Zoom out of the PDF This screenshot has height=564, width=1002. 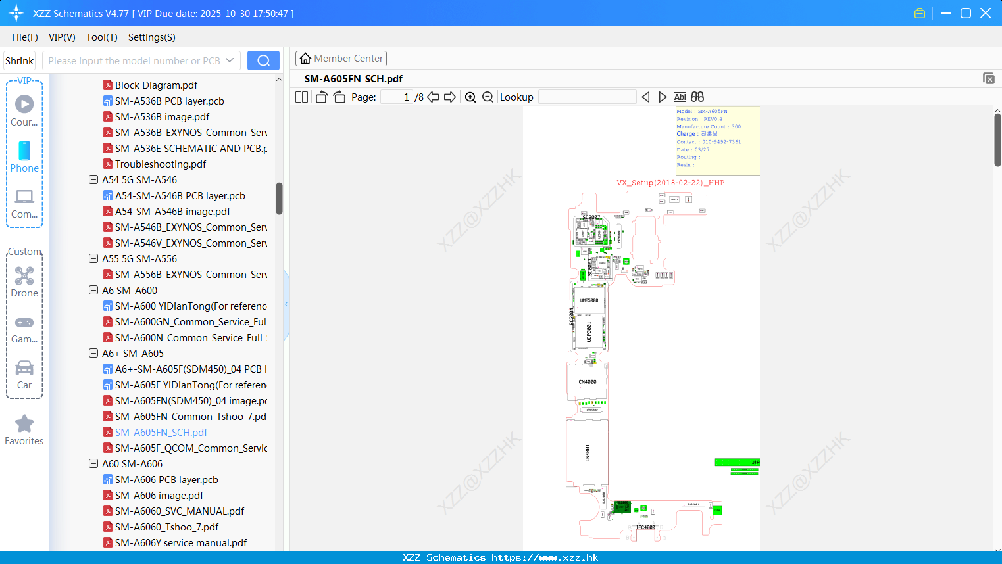click(x=488, y=97)
